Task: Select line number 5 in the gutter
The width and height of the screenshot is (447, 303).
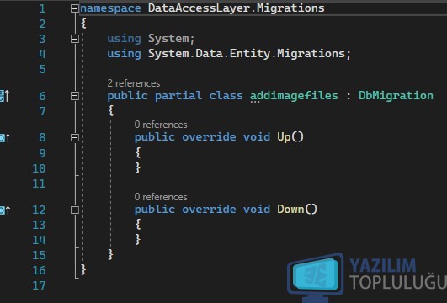Action: point(42,69)
